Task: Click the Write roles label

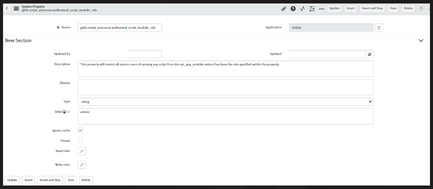Action: coord(63,165)
